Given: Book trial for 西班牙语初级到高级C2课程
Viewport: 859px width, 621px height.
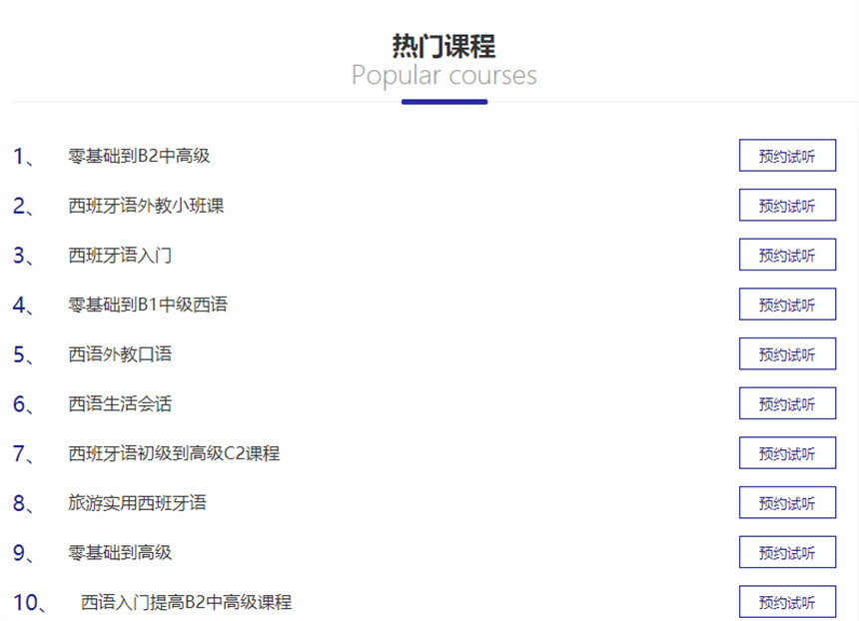Looking at the screenshot, I should pos(786,453).
